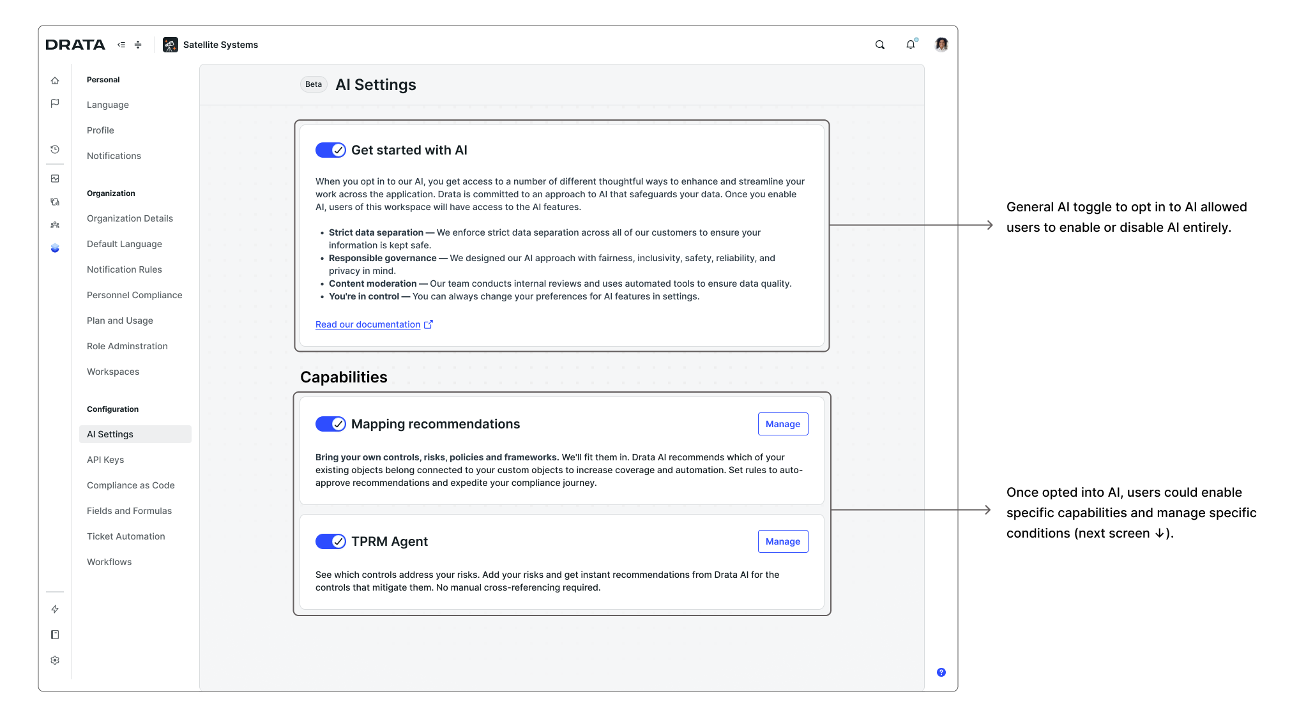Image resolution: width=1299 pixels, height=717 pixels.
Task: Open the lightning bolt icon in sidebar
Action: (x=55, y=609)
